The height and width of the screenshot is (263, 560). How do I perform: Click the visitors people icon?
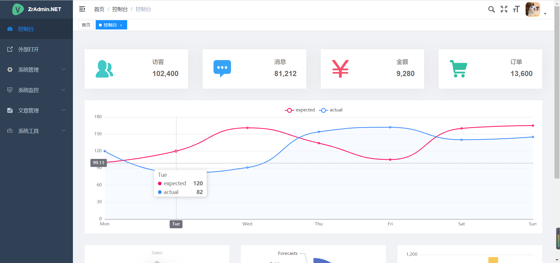pyautogui.click(x=104, y=69)
